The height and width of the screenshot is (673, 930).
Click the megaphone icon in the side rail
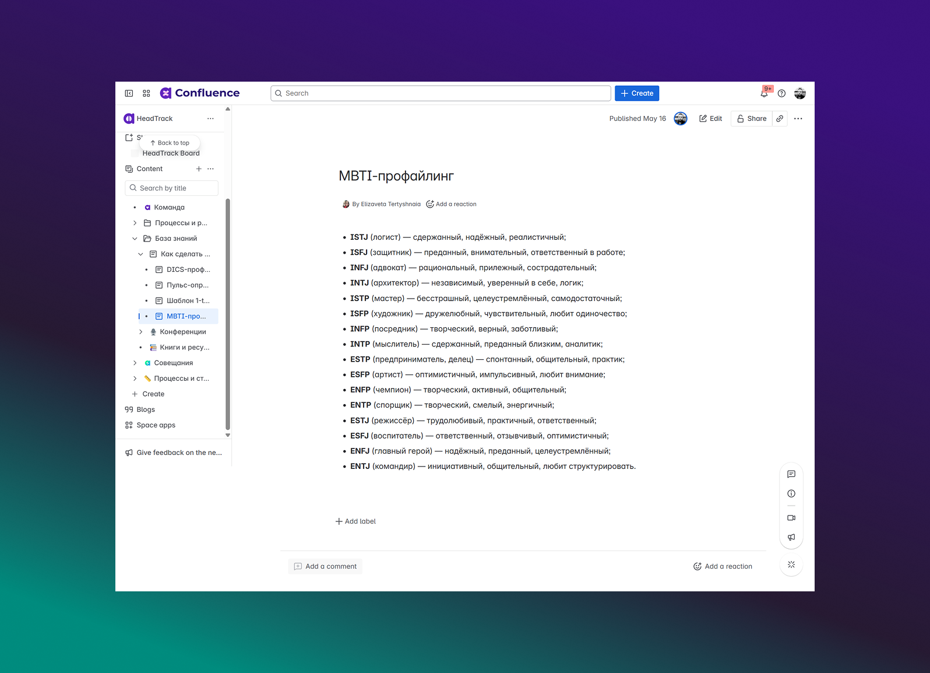791,537
